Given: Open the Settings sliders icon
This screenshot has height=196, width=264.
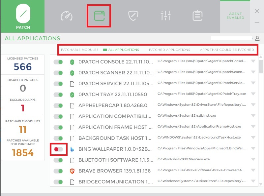Looking at the screenshot, I should click(165, 16).
